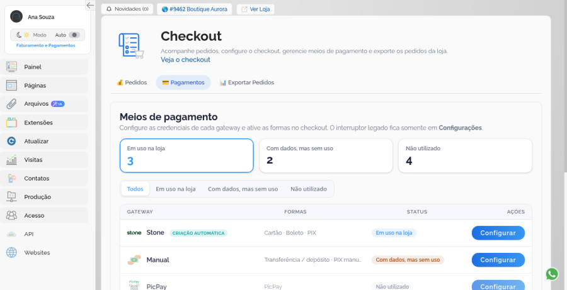Open the Painel sidebar item

tap(44, 67)
